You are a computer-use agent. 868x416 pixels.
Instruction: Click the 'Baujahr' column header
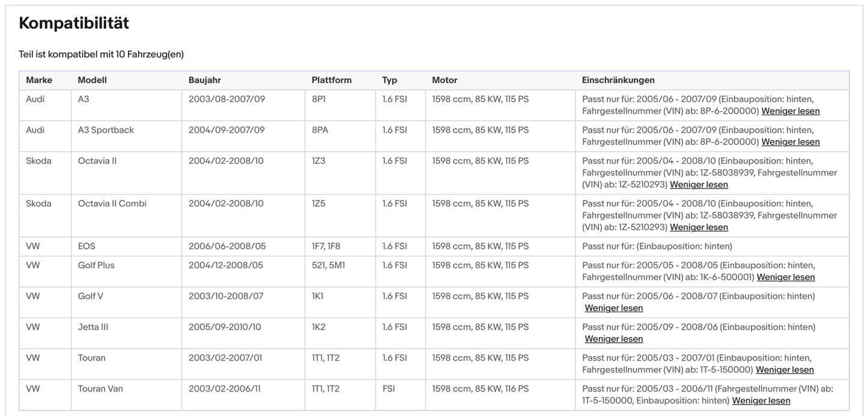coord(204,80)
